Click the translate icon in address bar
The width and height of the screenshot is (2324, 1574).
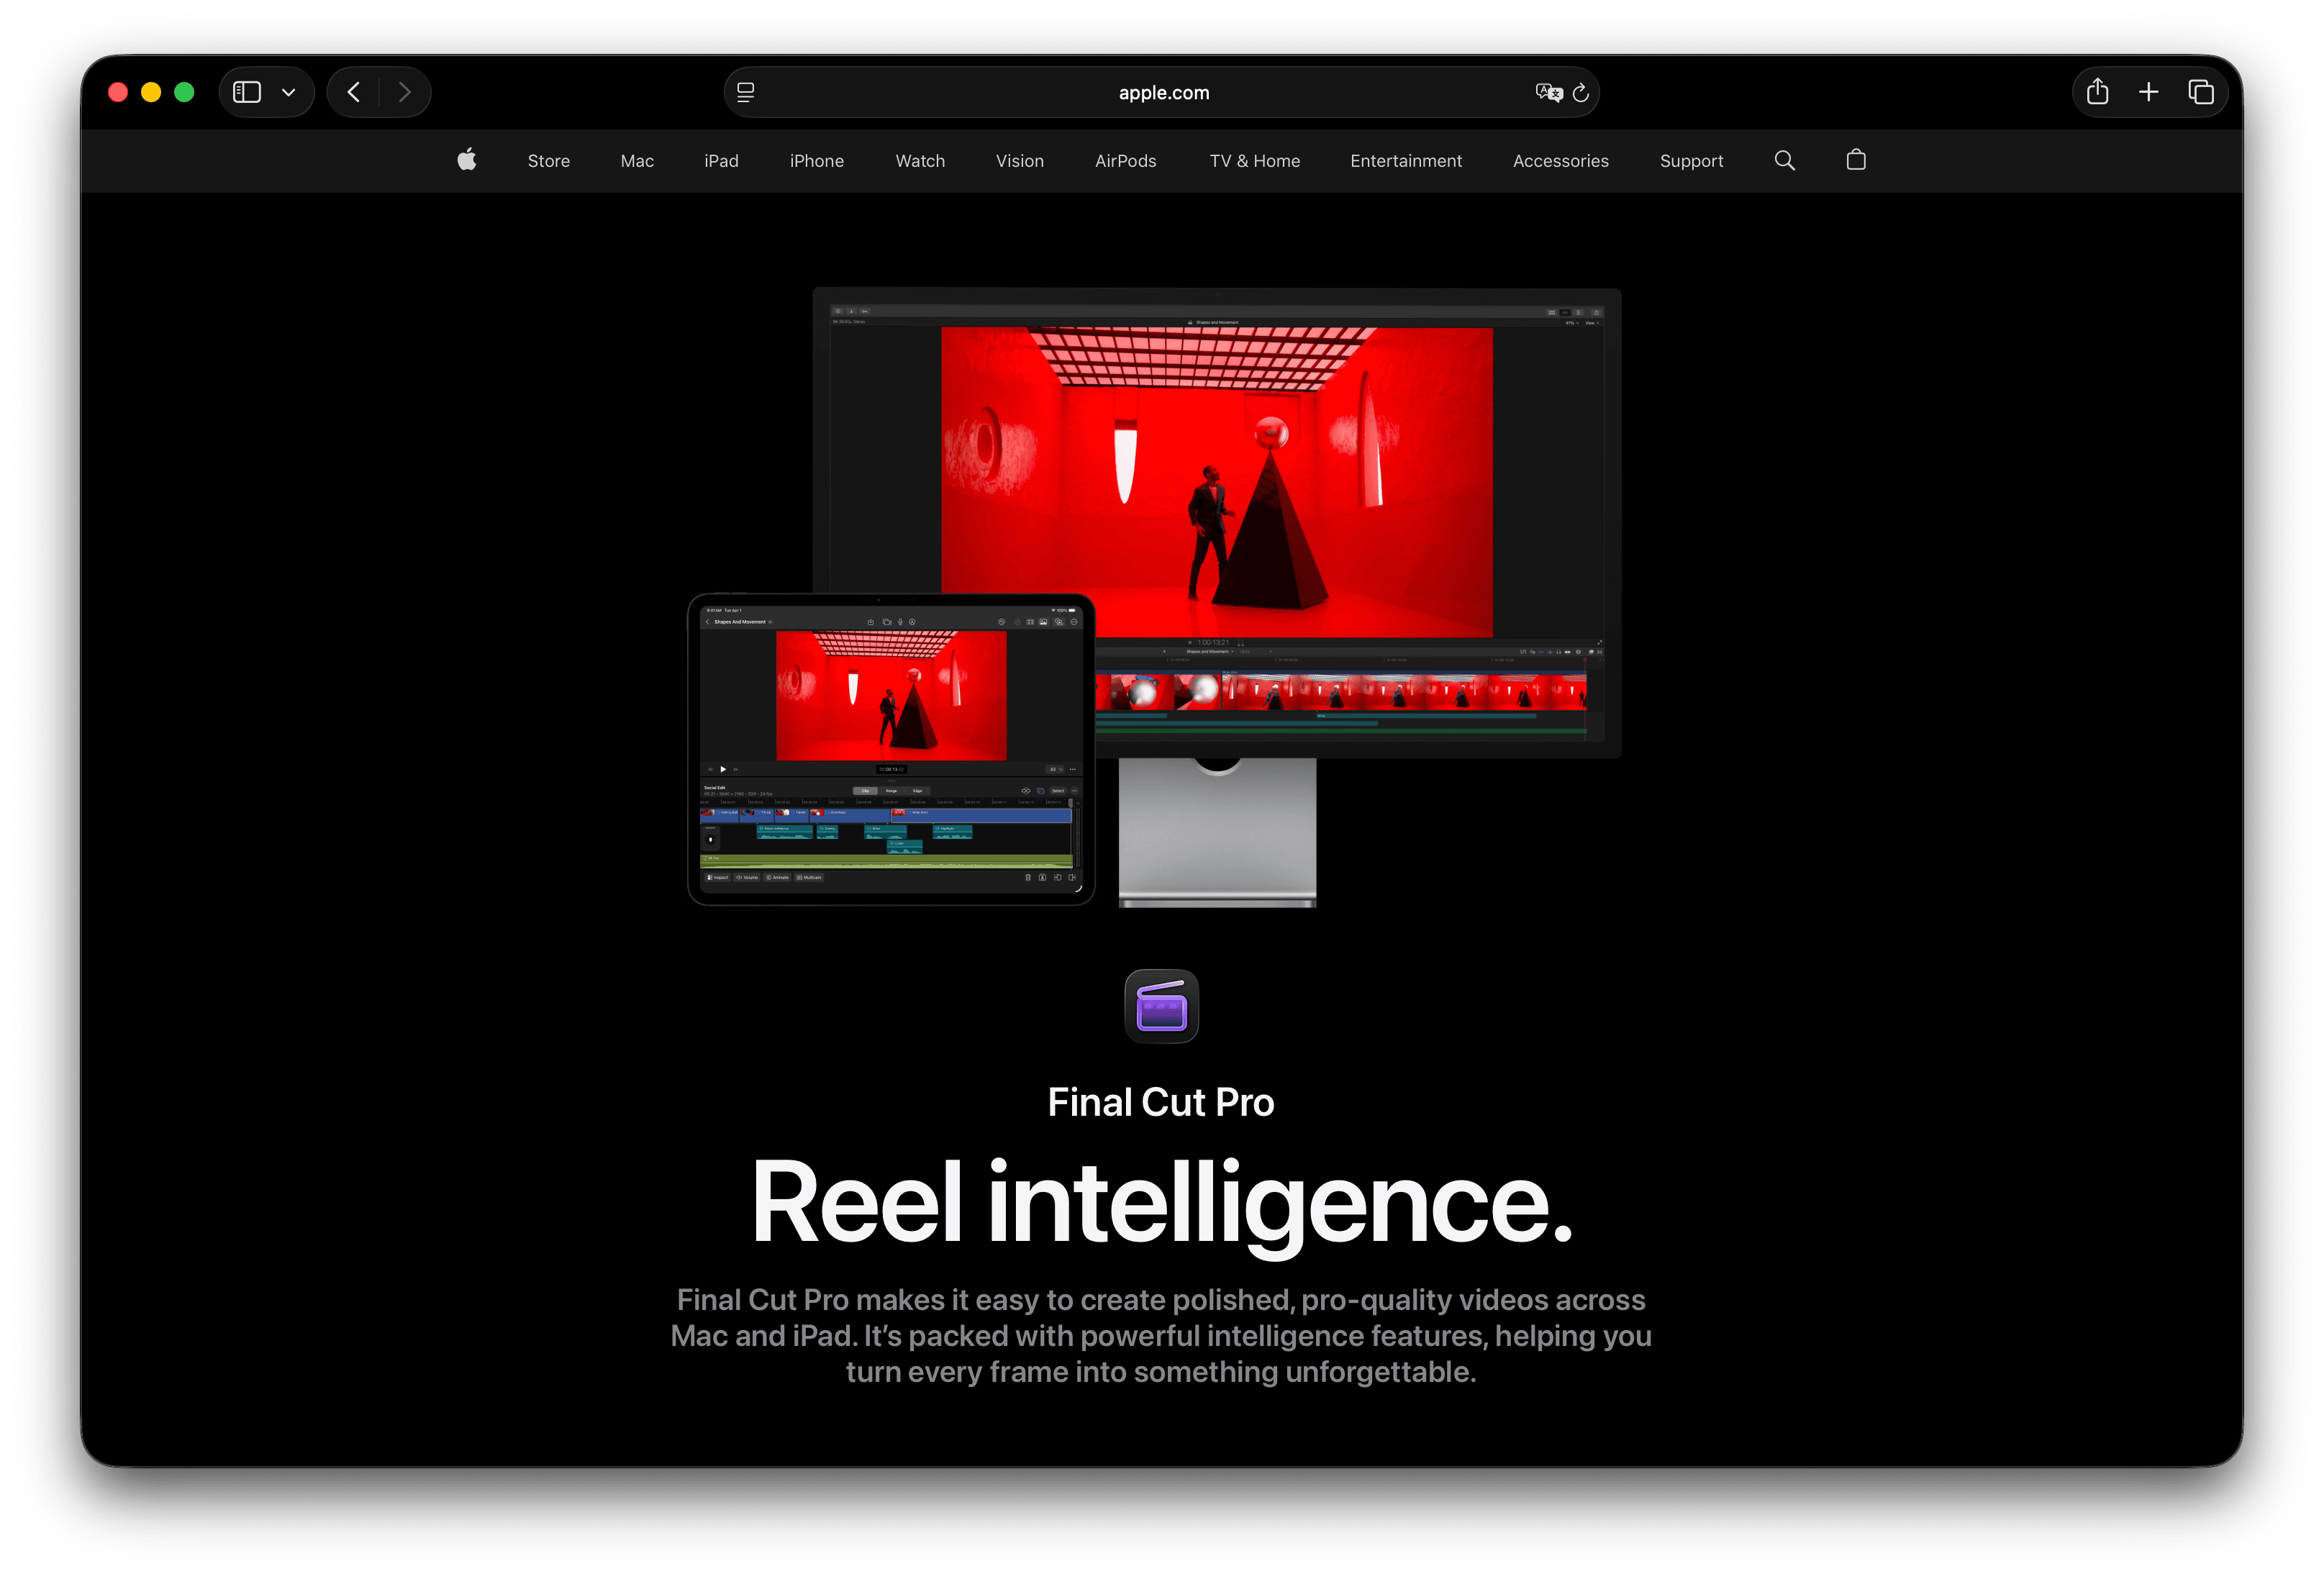(x=1549, y=92)
